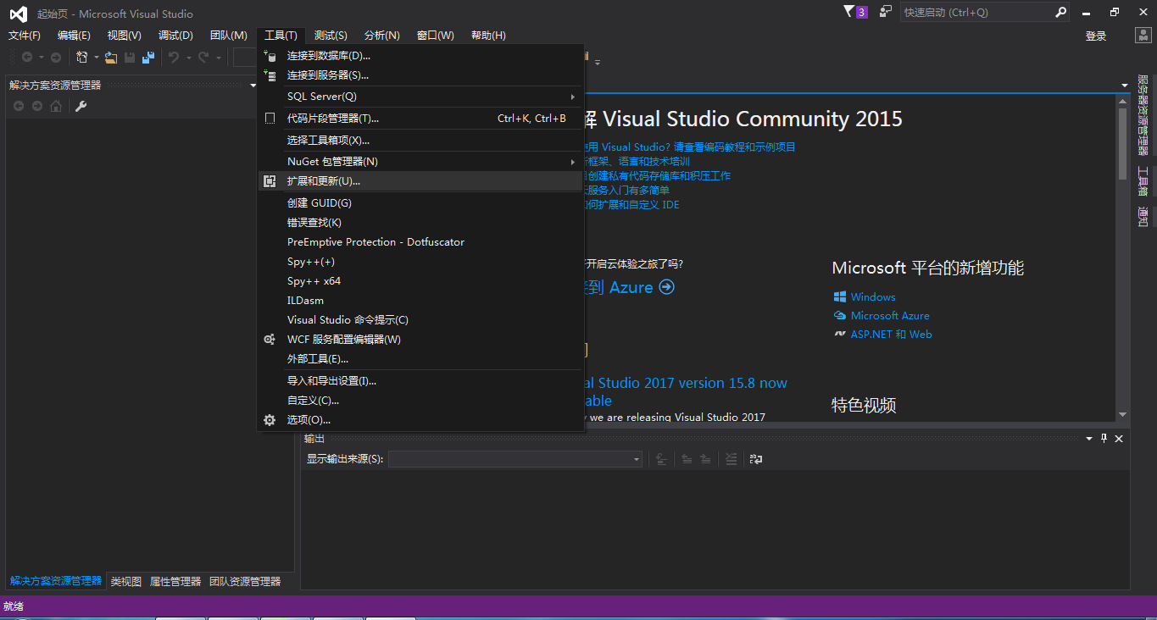
Task: Click Visual Studio logo icon in title bar
Action: click(18, 14)
